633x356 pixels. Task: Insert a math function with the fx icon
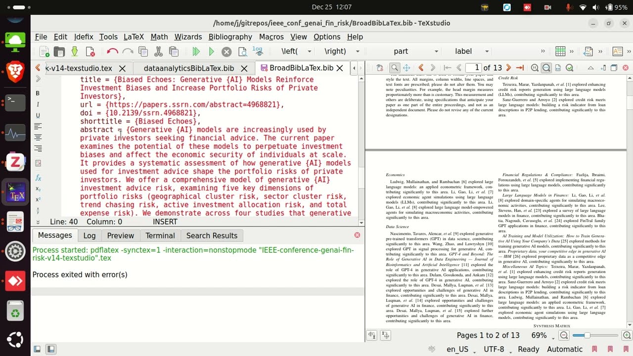(38, 178)
